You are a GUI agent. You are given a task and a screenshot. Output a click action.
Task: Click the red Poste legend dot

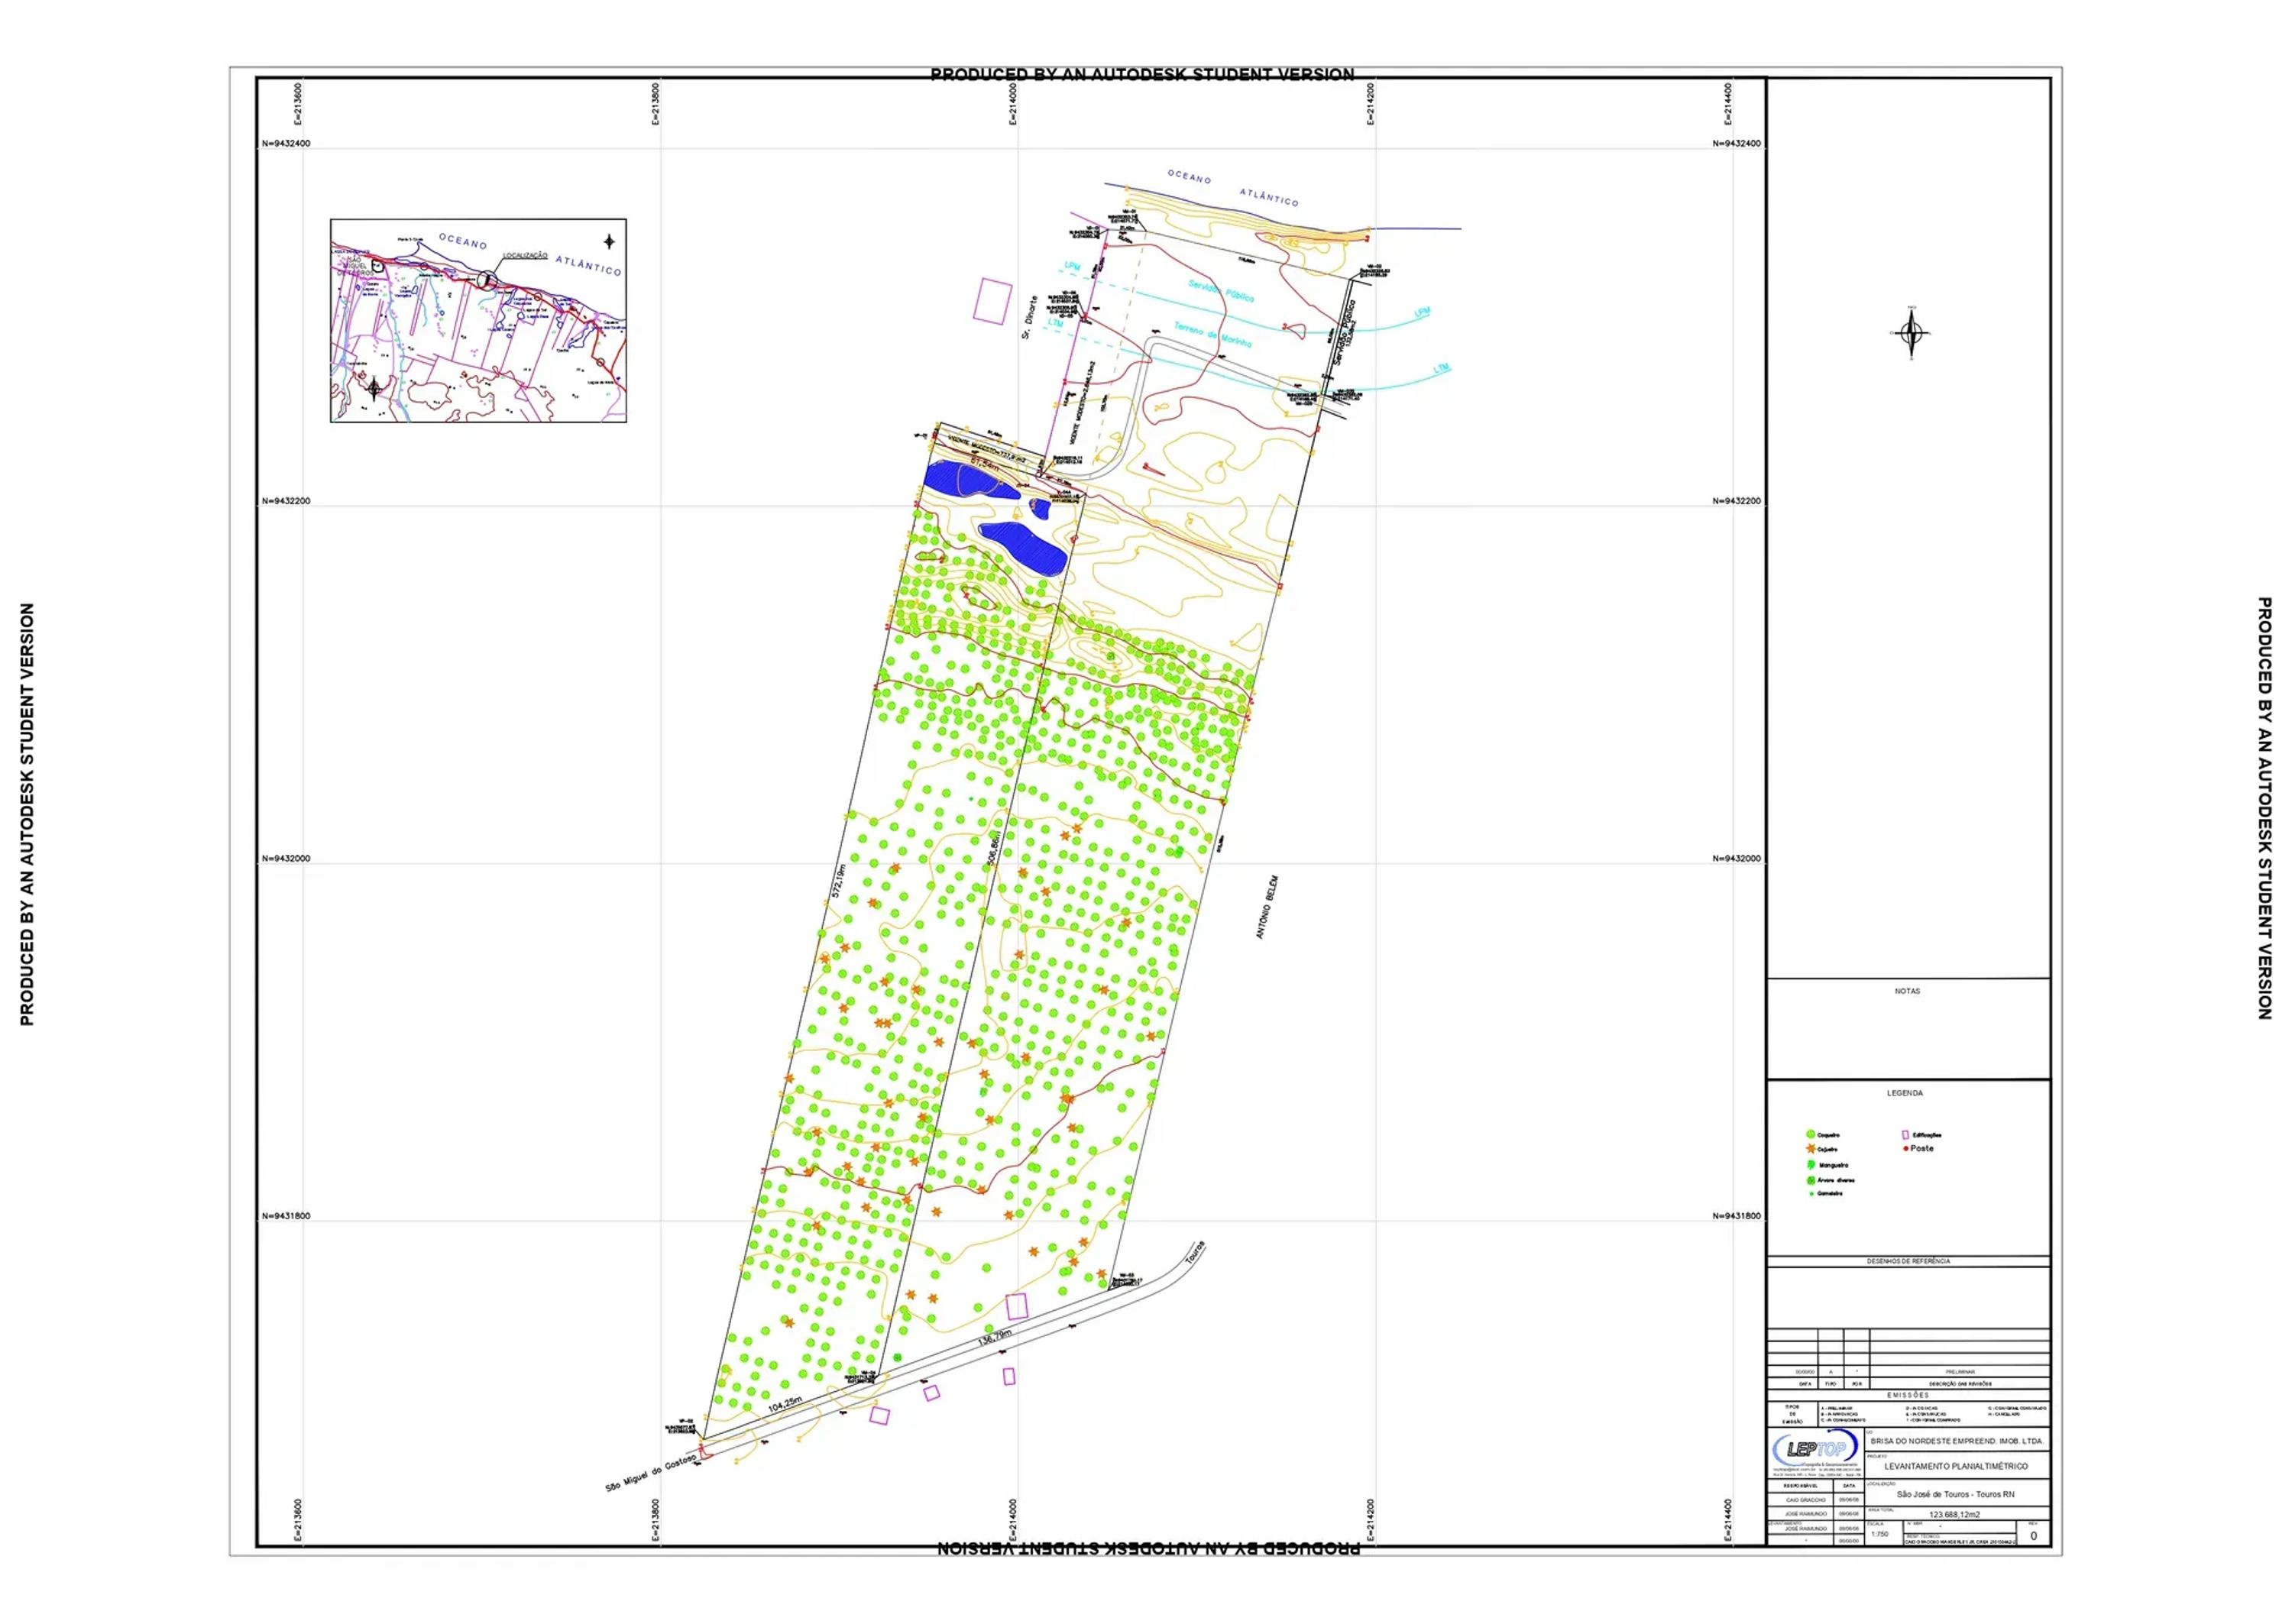(x=1905, y=1149)
